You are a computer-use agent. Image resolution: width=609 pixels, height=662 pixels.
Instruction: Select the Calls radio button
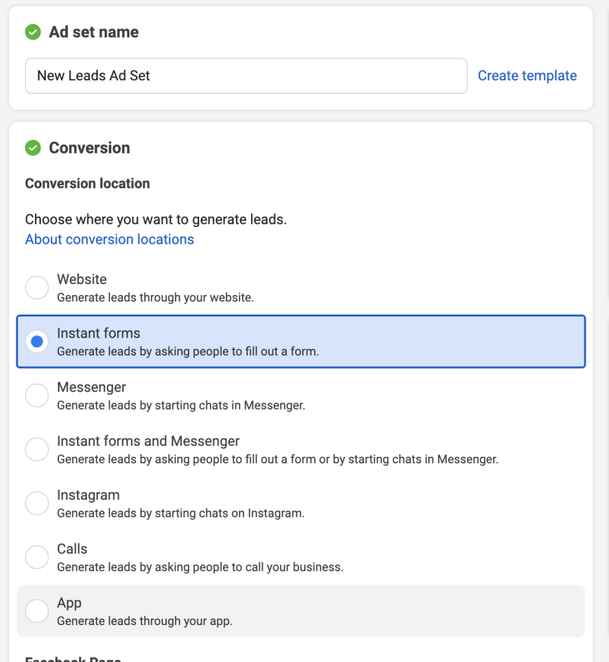[37, 557]
